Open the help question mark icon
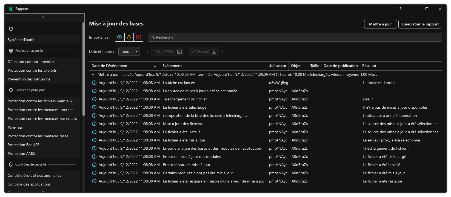Image resolution: width=451 pixels, height=197 pixels. (x=400, y=9)
